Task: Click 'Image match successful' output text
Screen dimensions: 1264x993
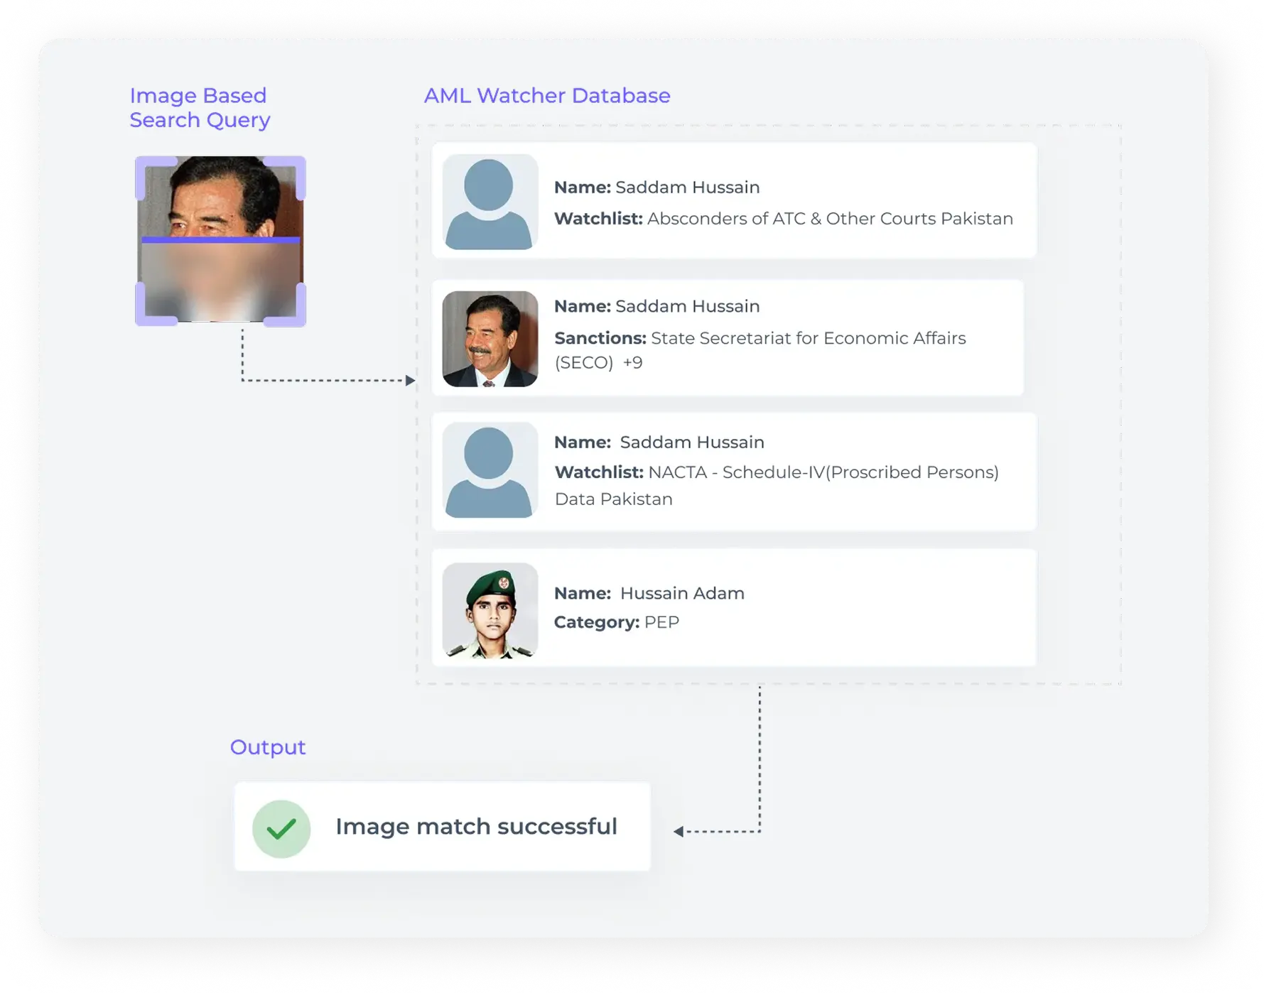Action: [476, 827]
